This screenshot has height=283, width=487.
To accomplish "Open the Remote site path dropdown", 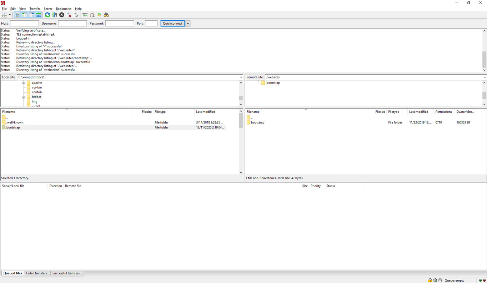I will coord(485,77).
